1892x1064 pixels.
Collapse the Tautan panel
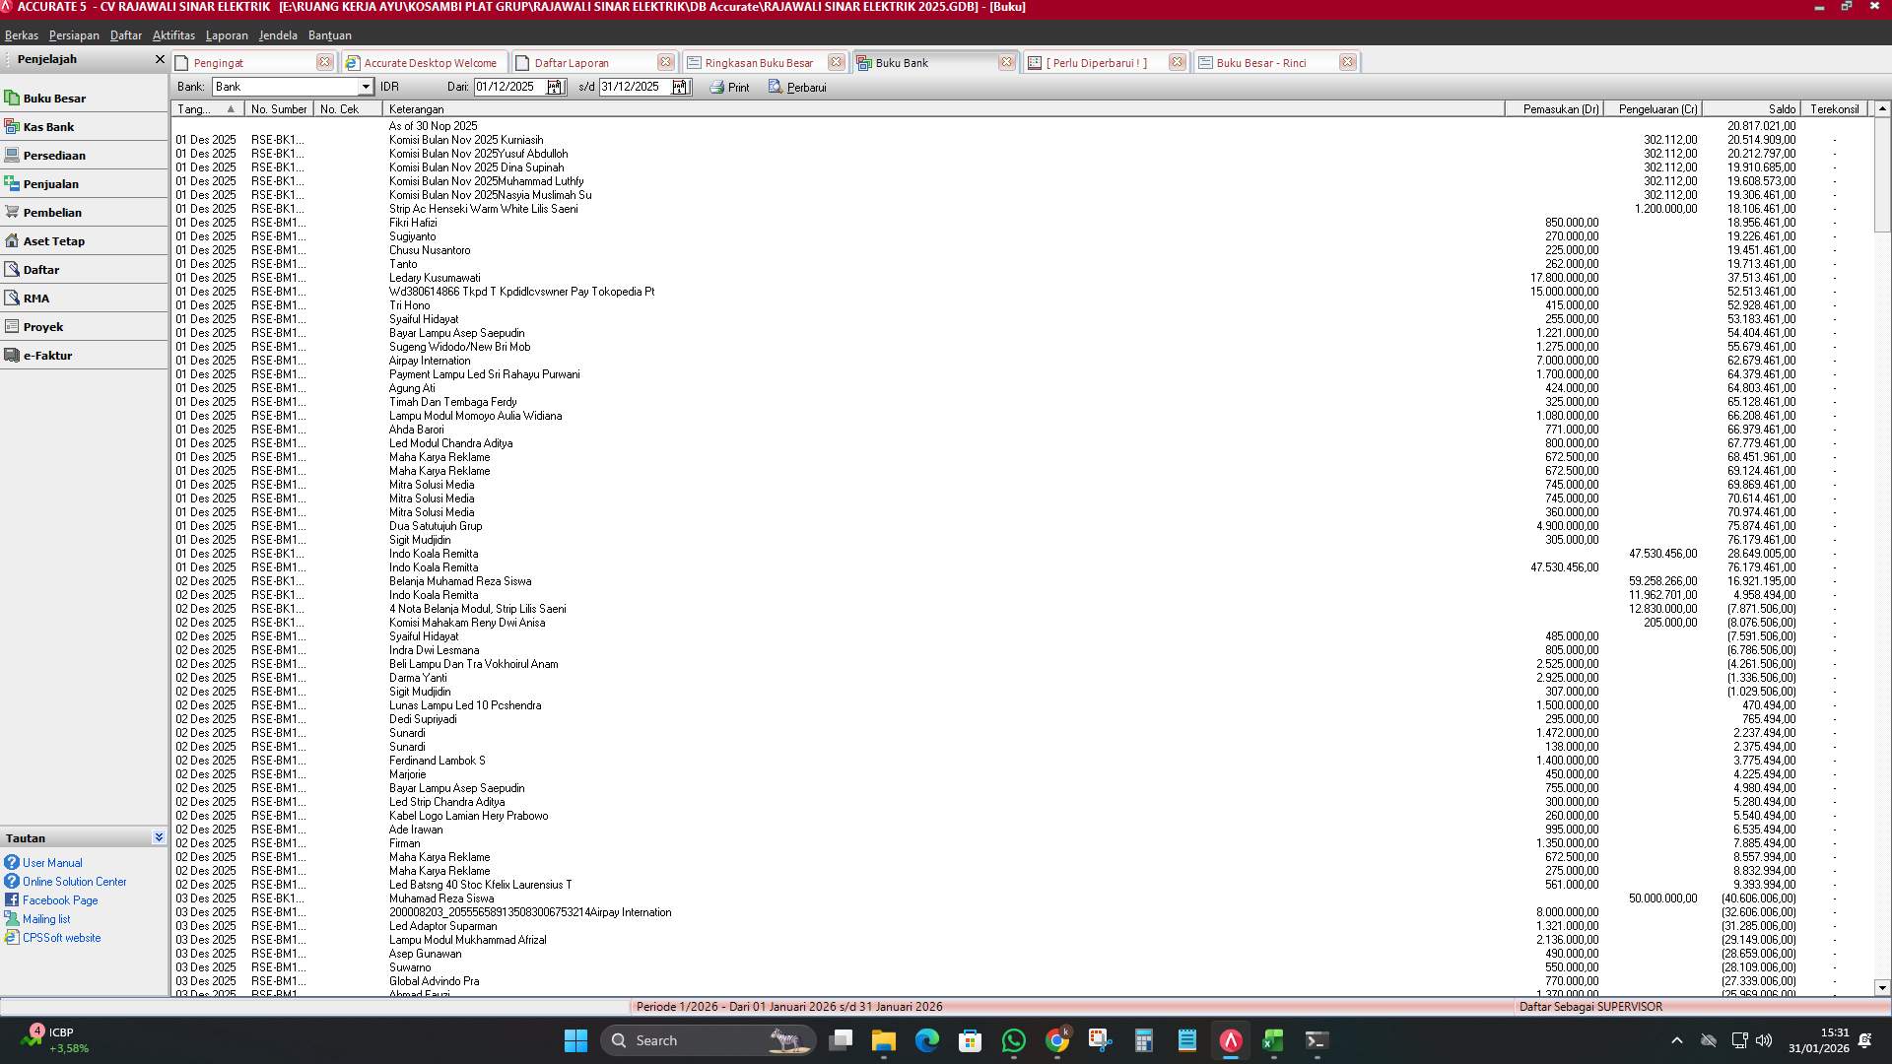pyautogui.click(x=159, y=836)
